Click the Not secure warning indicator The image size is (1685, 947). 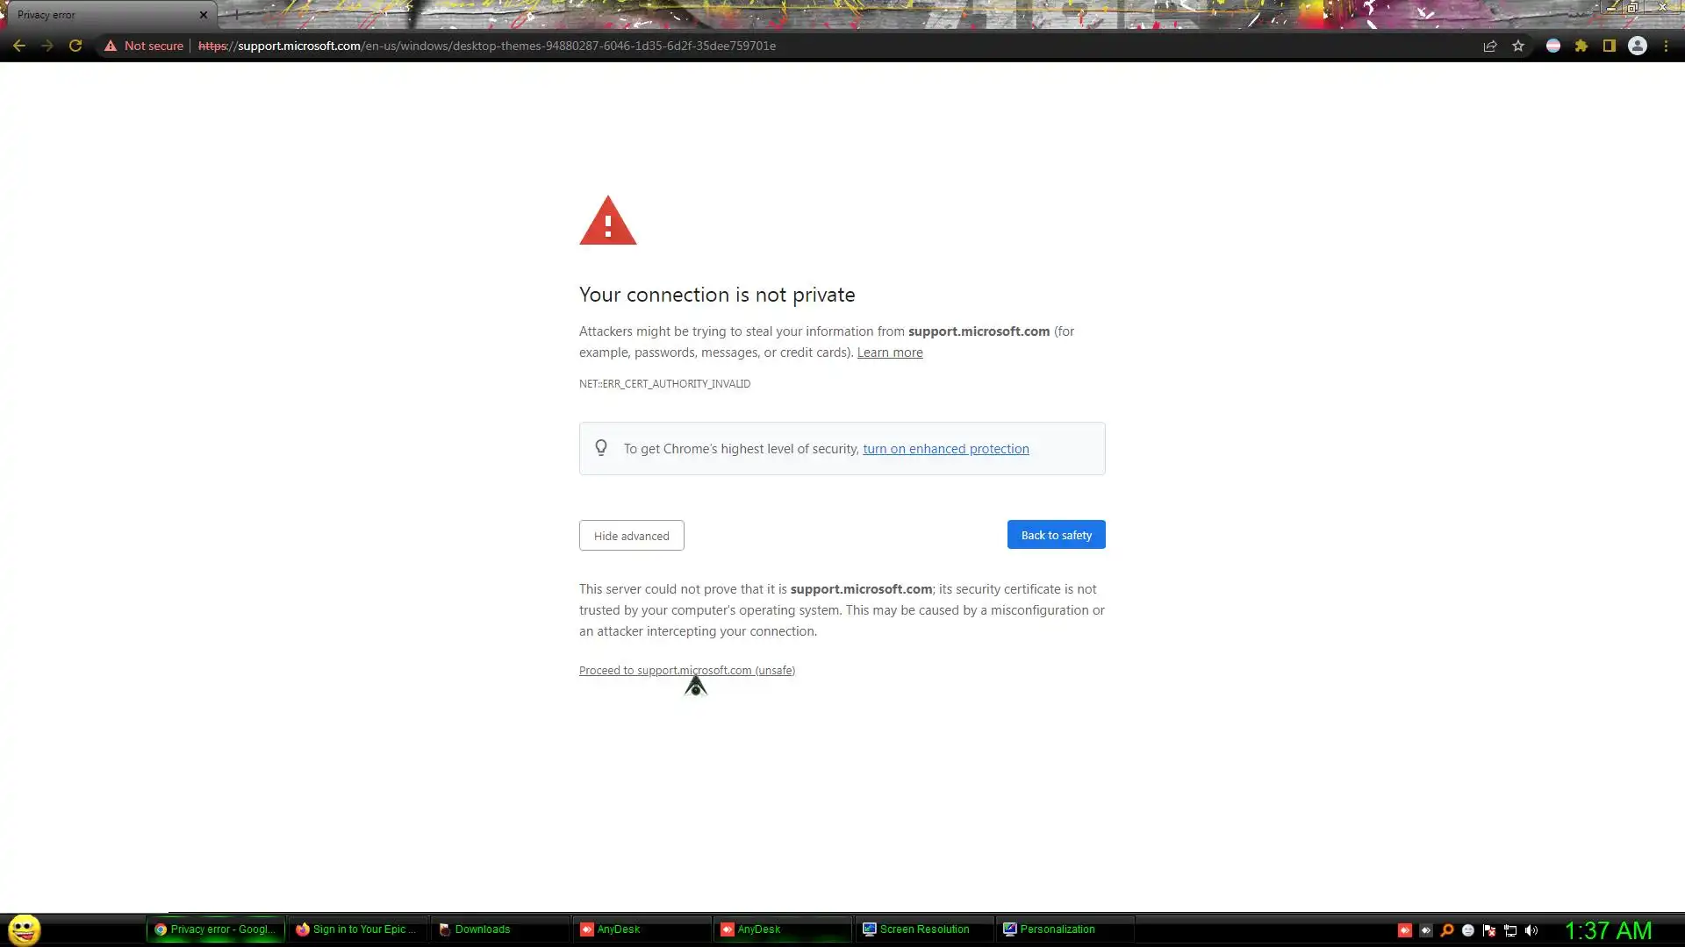[144, 46]
